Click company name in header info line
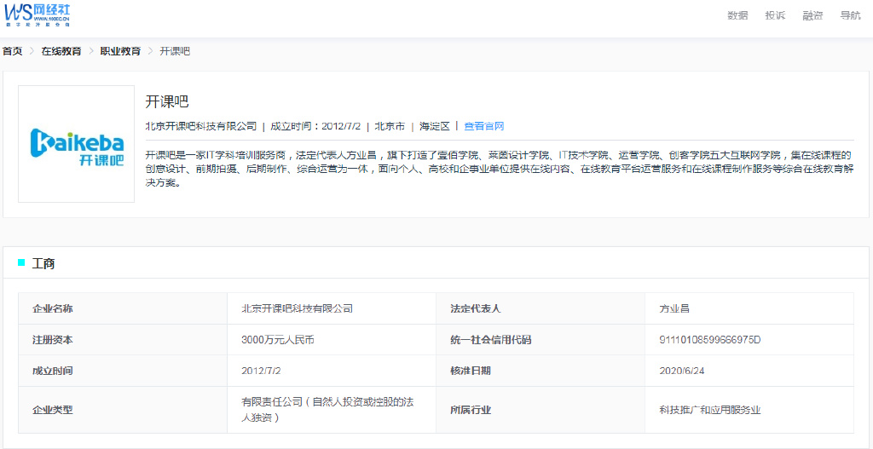The width and height of the screenshot is (873, 449). (x=201, y=126)
